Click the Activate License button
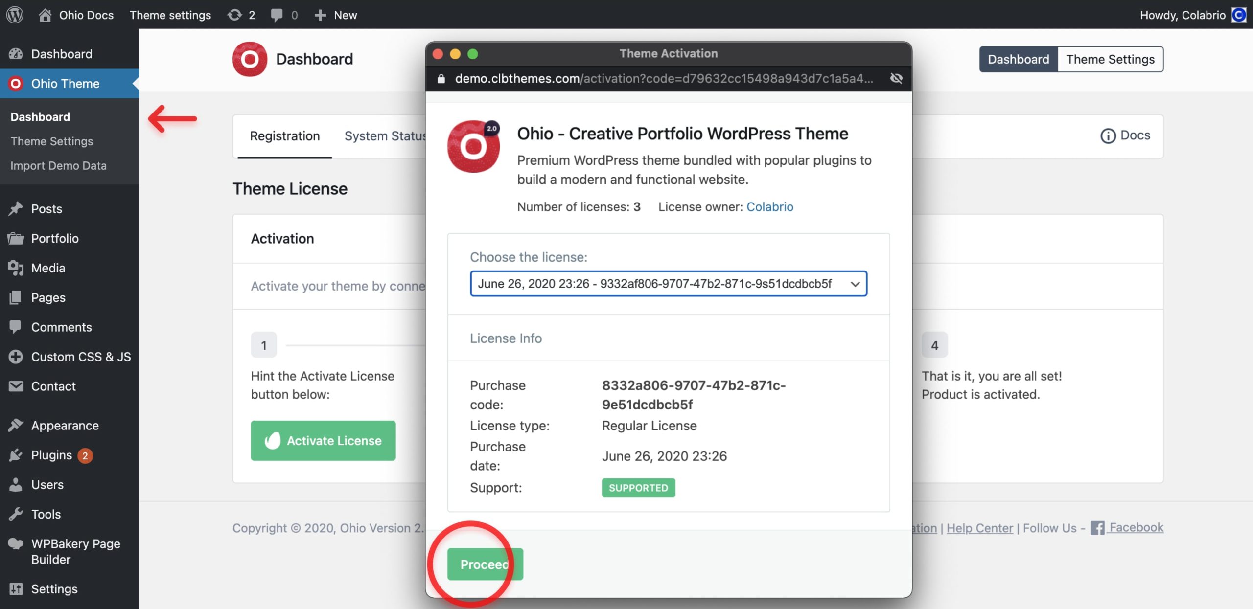Image resolution: width=1253 pixels, height=609 pixels. [x=323, y=441]
